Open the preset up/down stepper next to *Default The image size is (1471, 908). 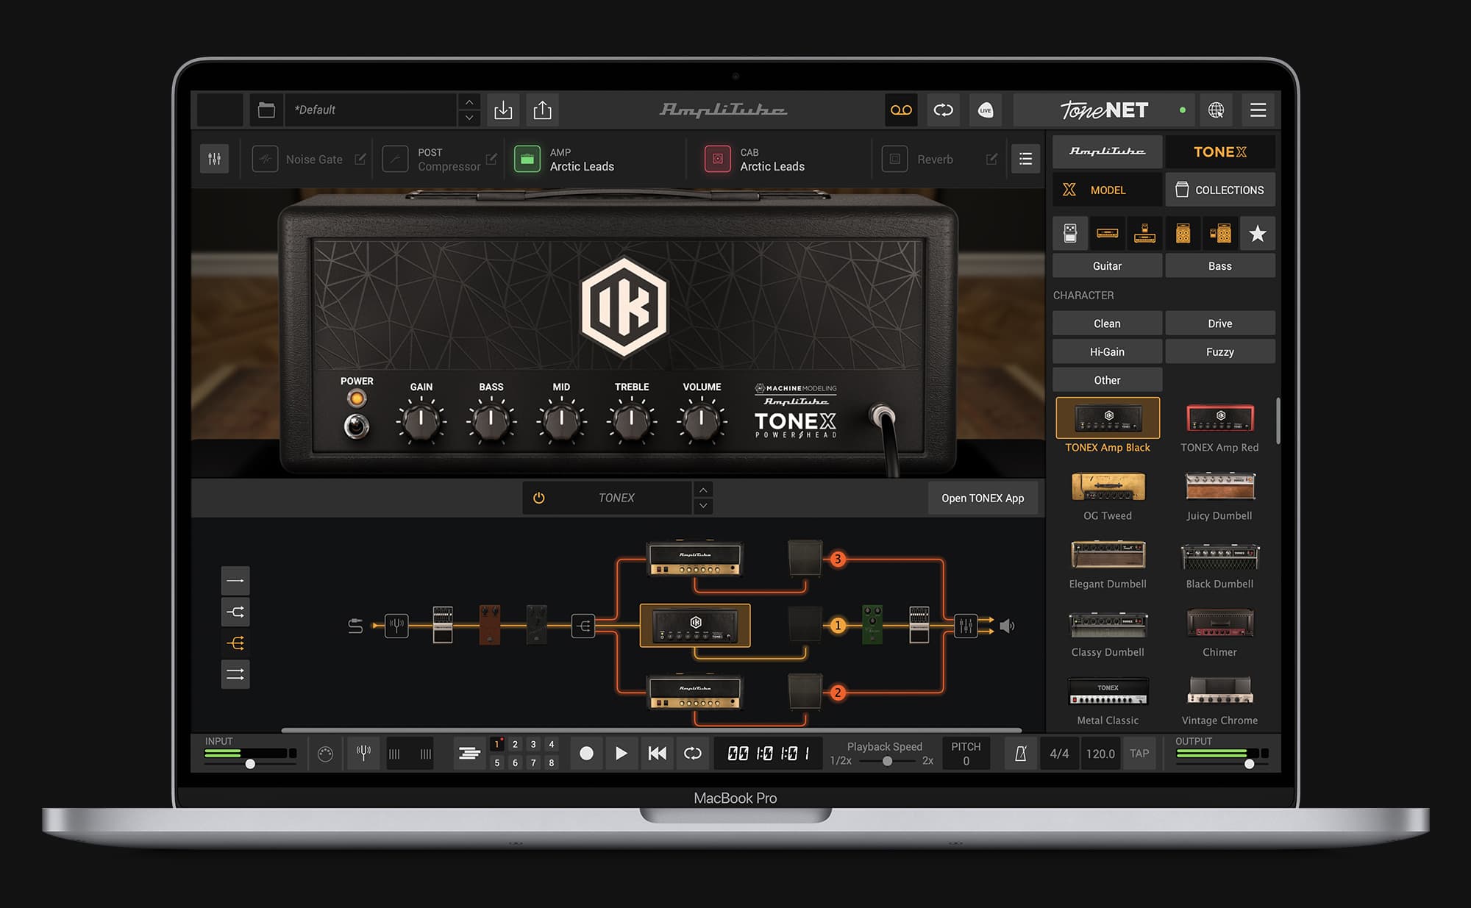point(469,110)
